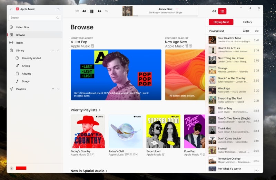Image resolution: width=276 pixels, height=180 pixels.
Task: Focus the Search input field
Action: pyautogui.click(x=35, y=18)
